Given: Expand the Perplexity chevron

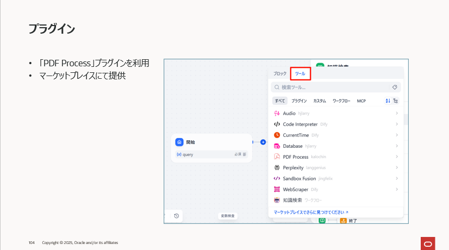Looking at the screenshot, I should 397,167.
